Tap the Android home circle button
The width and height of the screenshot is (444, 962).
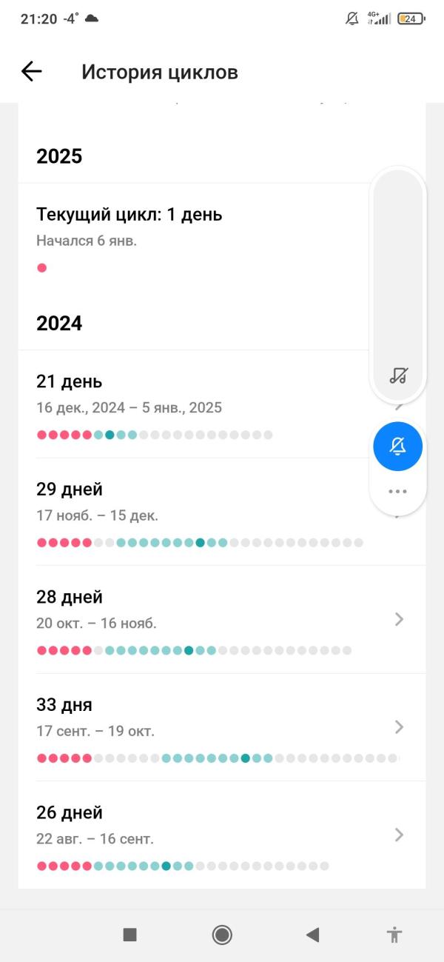pos(222,935)
